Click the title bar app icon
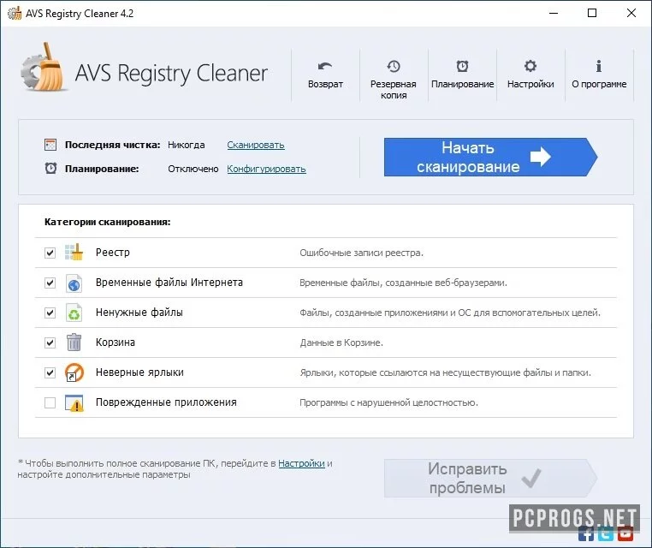This screenshot has height=548, width=652. (15, 14)
